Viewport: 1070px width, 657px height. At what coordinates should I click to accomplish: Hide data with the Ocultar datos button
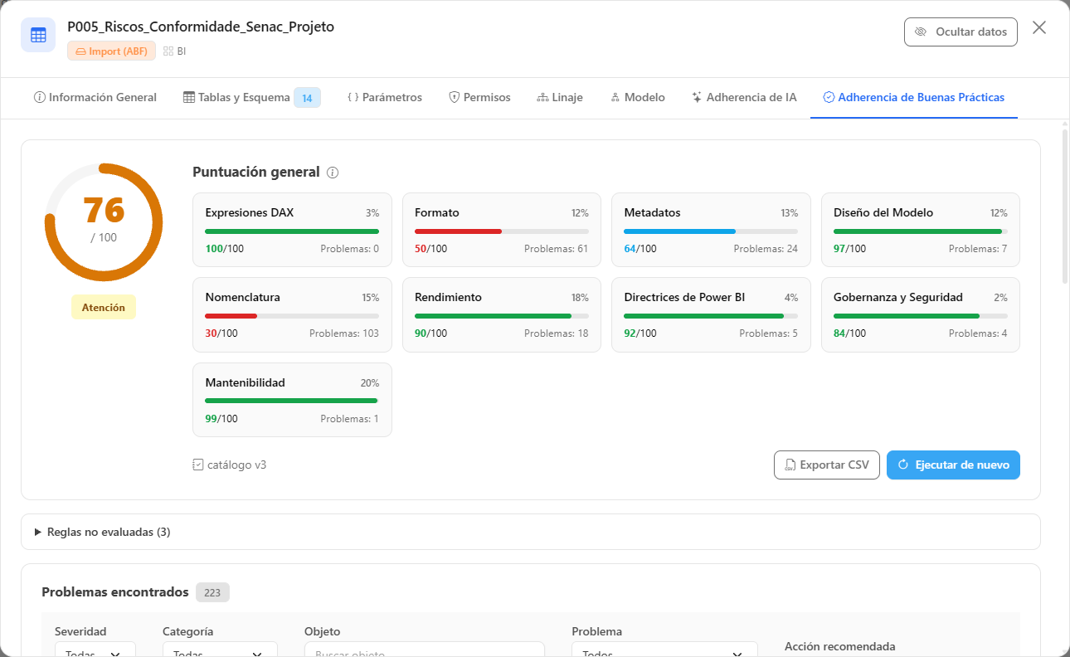[x=961, y=32]
